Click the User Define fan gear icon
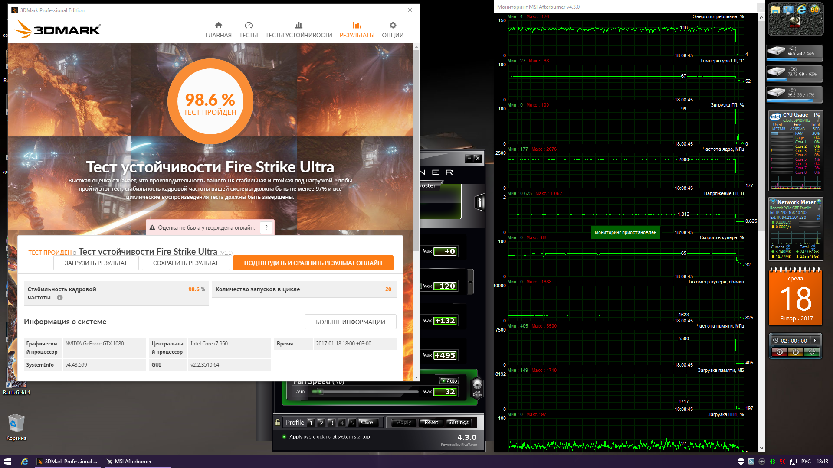The width and height of the screenshot is (833, 468). click(x=477, y=386)
